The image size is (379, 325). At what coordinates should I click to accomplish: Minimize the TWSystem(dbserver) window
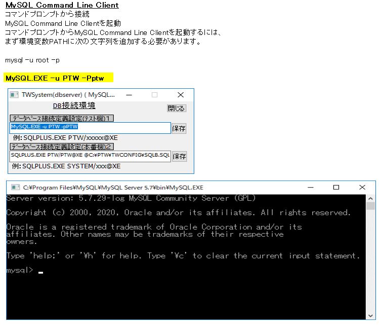tap(129, 95)
